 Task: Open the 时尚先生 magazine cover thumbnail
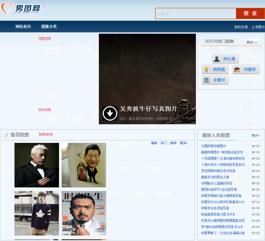tap(84, 213)
